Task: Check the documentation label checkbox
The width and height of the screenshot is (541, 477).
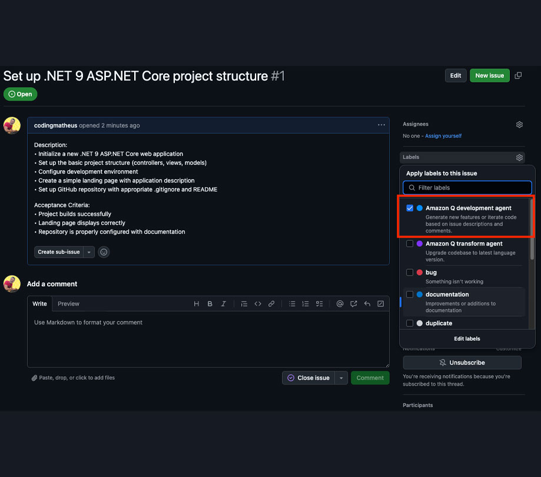Action: point(410,294)
